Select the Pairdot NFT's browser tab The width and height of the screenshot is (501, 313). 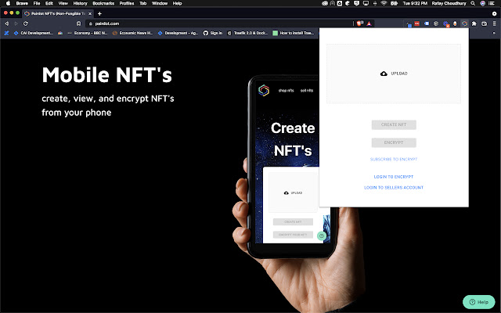pos(58,14)
